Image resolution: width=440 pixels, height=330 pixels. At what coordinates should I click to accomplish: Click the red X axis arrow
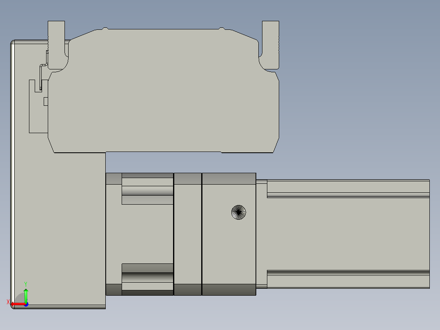point(14,304)
